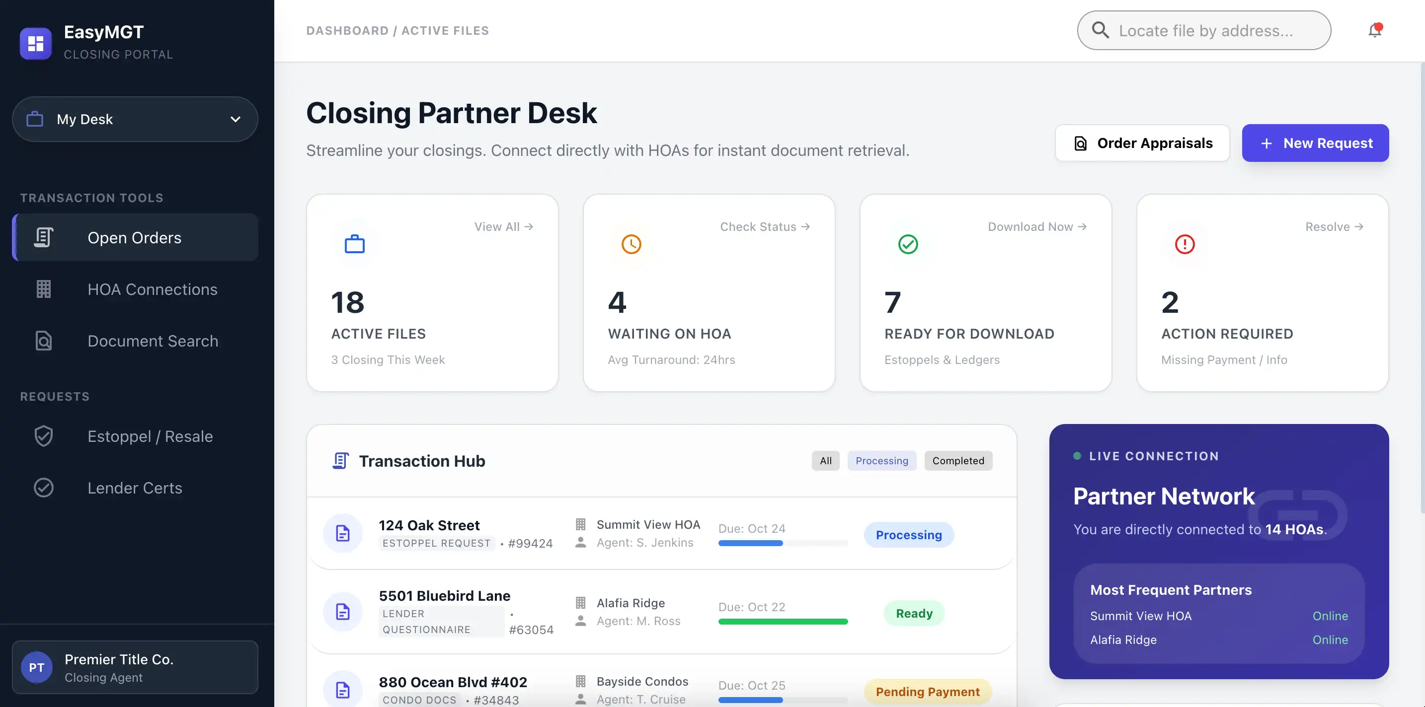
Task: Click the Active Files briefcase icon
Action: click(355, 244)
